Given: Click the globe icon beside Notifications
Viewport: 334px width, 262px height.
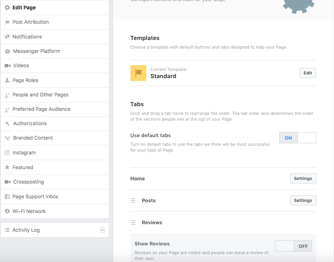Looking at the screenshot, I should (x=7, y=37).
